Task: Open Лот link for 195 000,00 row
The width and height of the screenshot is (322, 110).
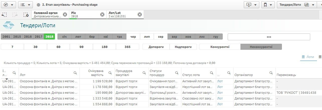Action: 220,92
